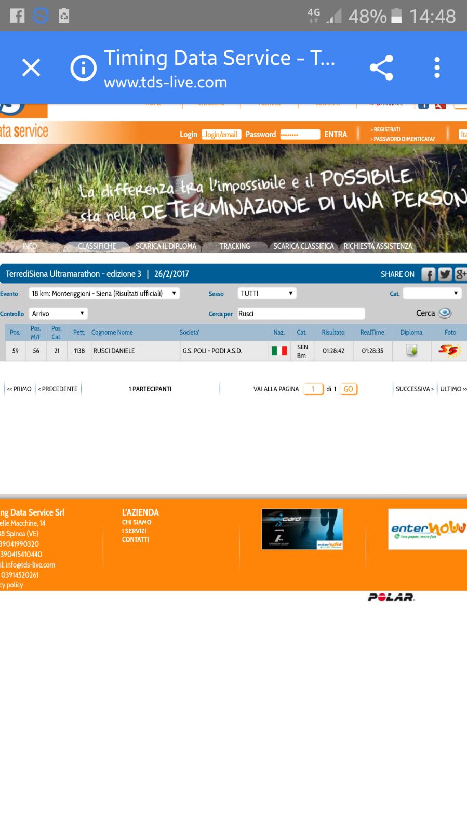
Task: Tap the share icon in browser bar
Action: [x=381, y=68]
